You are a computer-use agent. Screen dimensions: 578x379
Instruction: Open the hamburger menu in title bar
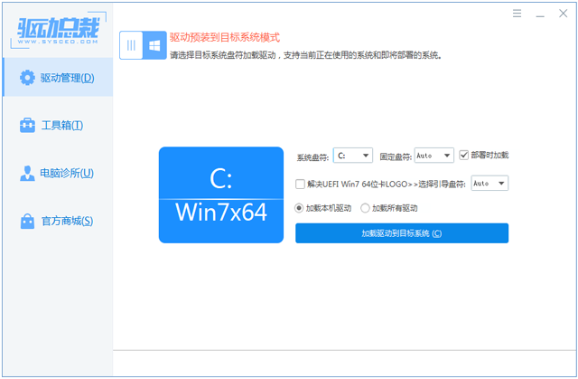tap(517, 14)
